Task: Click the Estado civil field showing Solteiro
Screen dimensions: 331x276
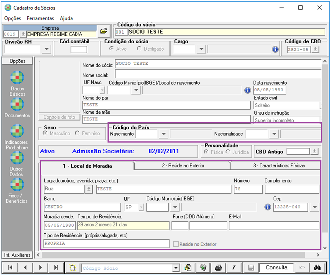Action: 287,105
